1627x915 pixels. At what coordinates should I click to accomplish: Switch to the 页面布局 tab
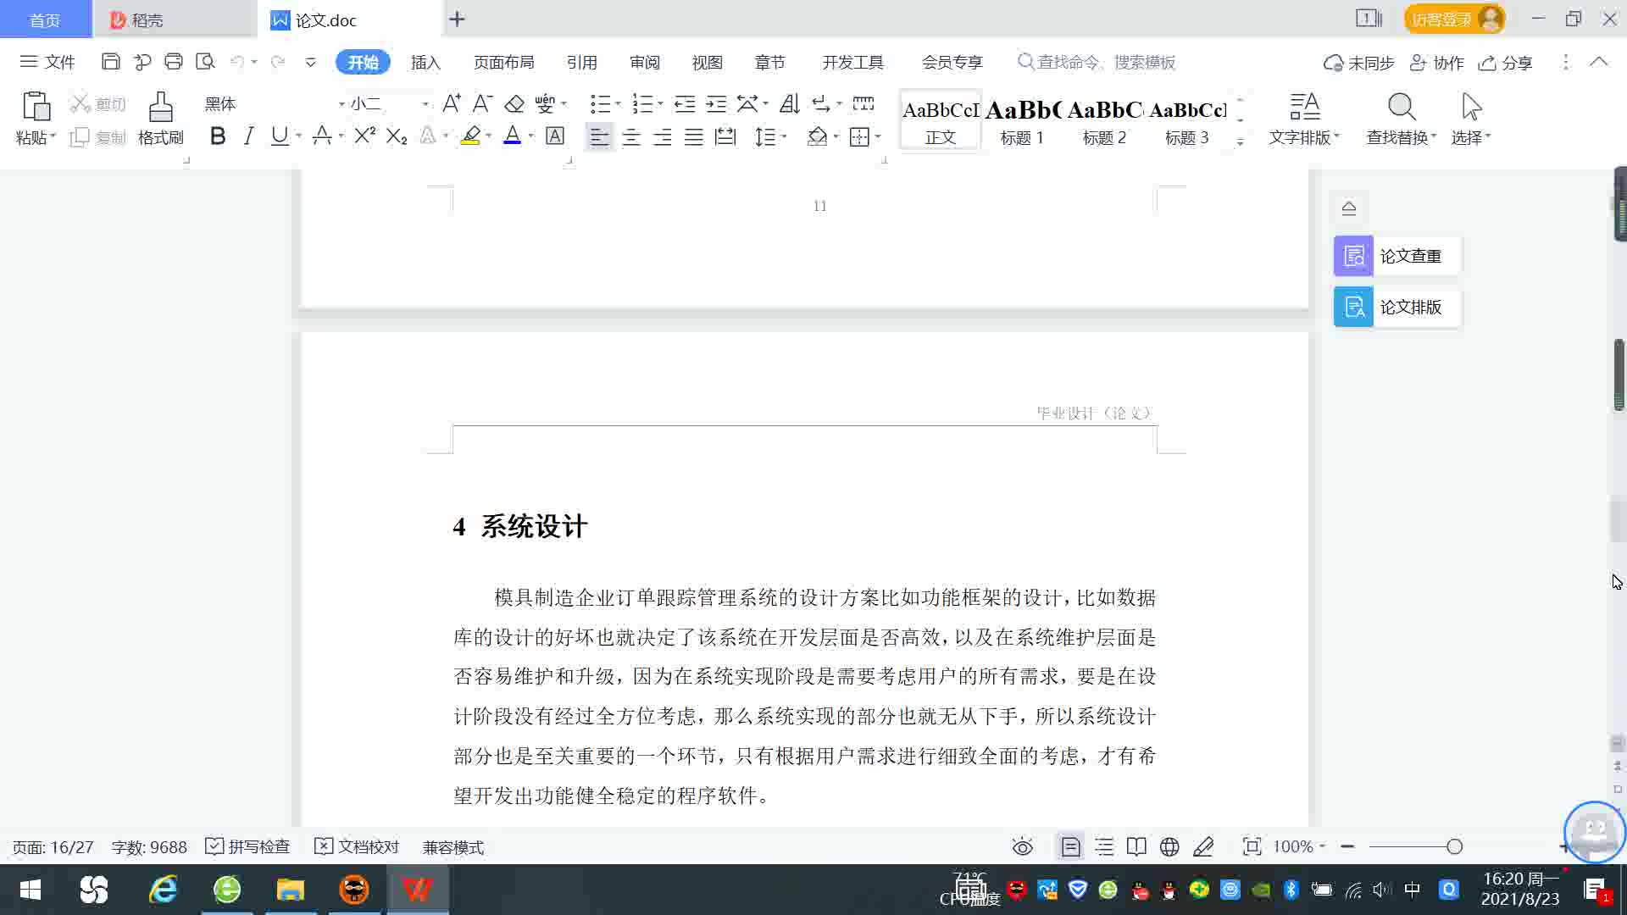[503, 62]
